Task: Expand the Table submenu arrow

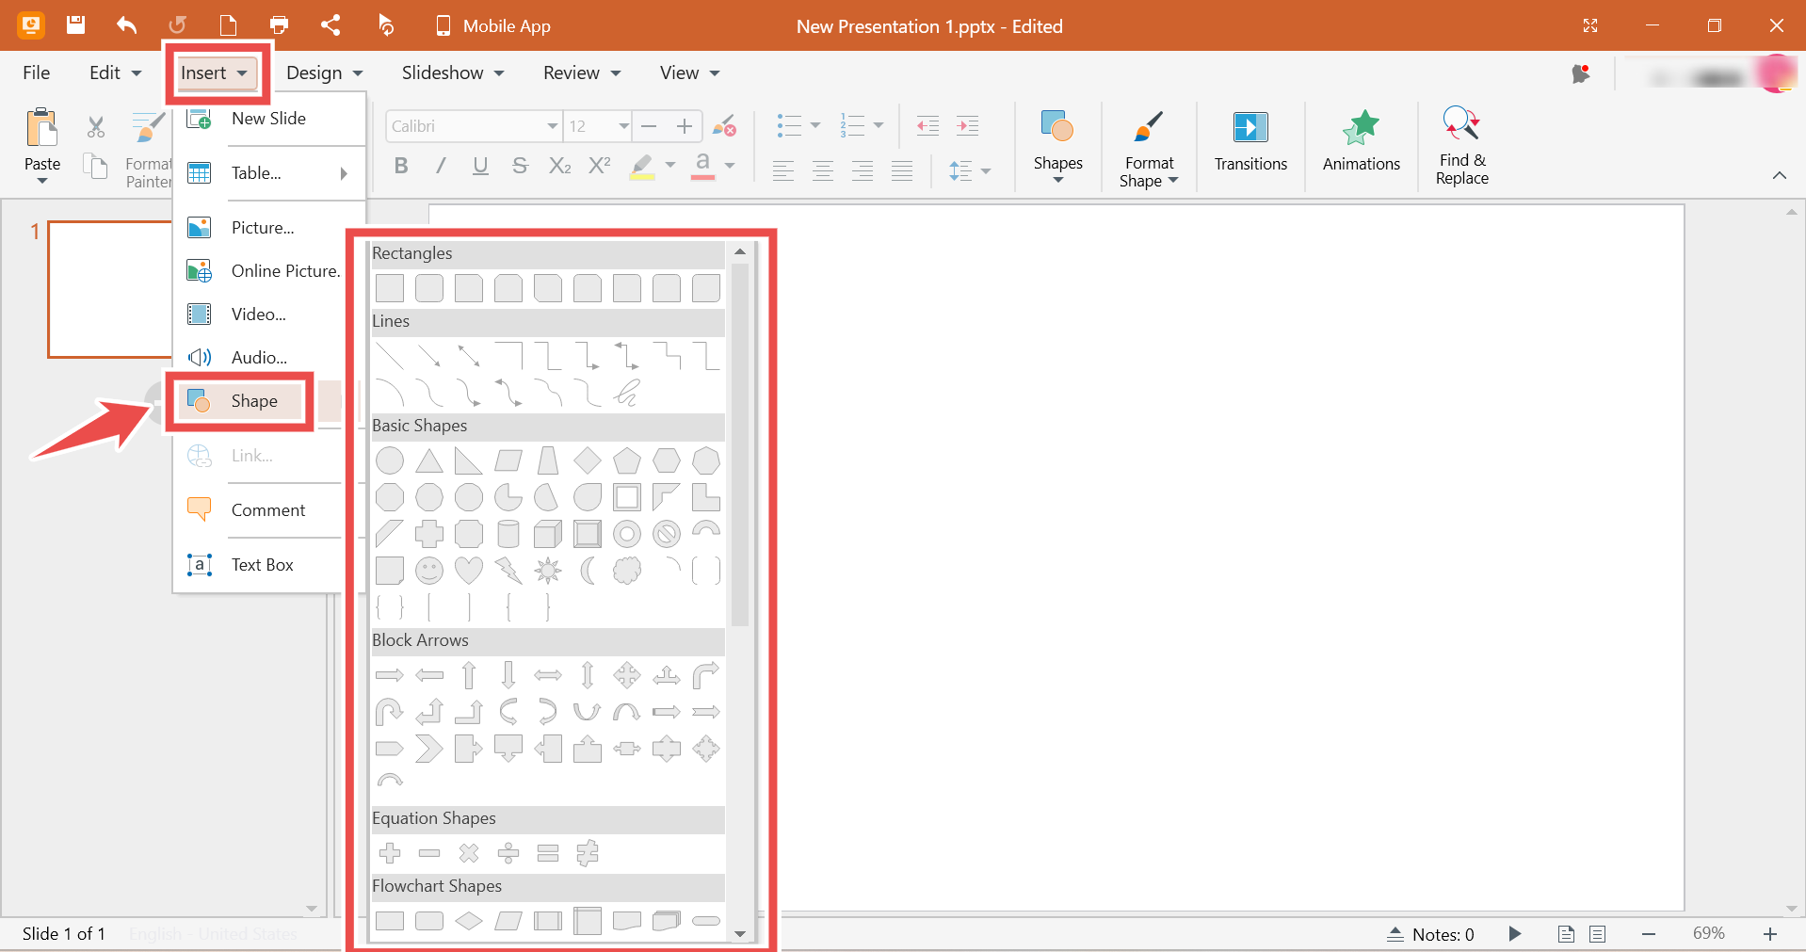Action: pyautogui.click(x=344, y=173)
